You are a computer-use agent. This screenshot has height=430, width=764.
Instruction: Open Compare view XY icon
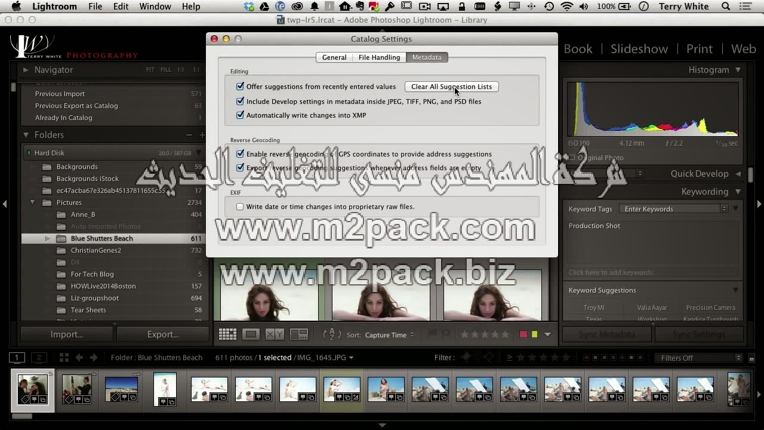click(275, 334)
